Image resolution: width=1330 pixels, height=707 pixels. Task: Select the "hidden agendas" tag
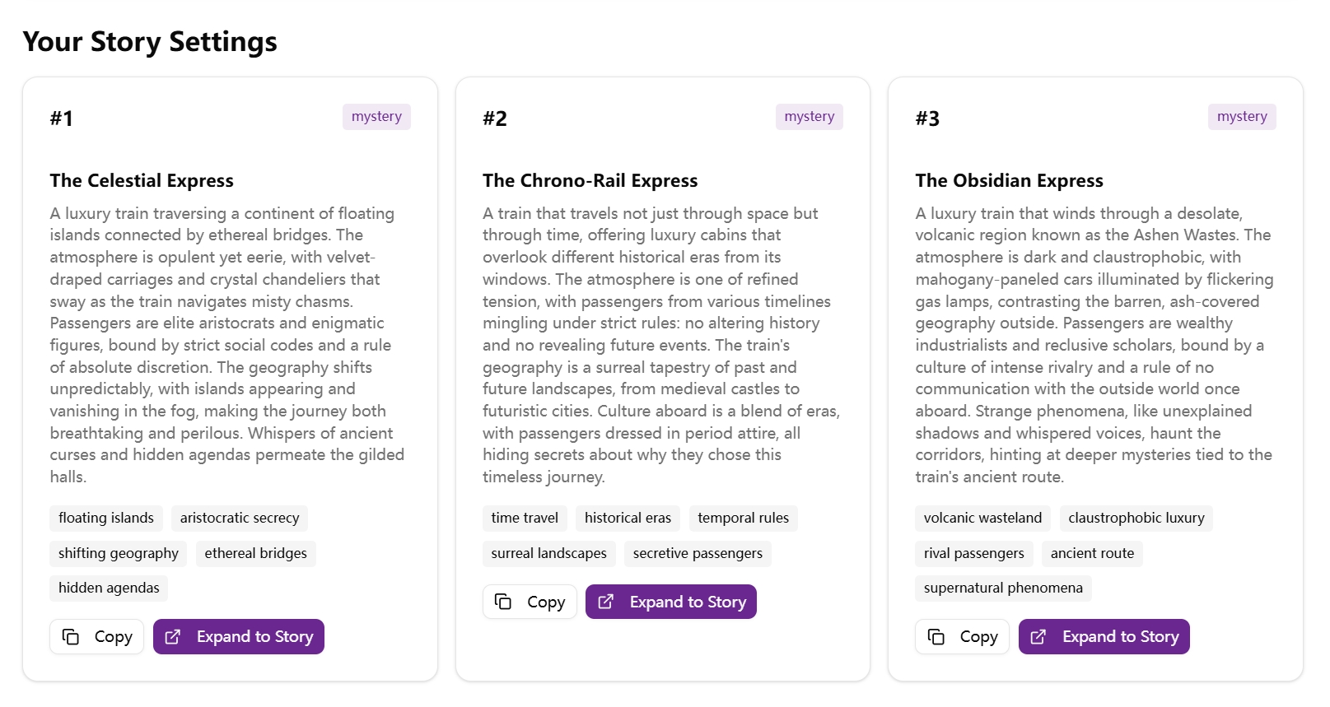[108, 588]
